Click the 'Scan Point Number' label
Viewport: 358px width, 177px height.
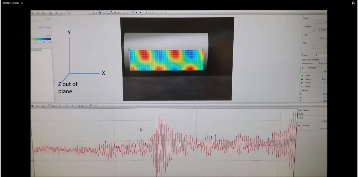311,60
